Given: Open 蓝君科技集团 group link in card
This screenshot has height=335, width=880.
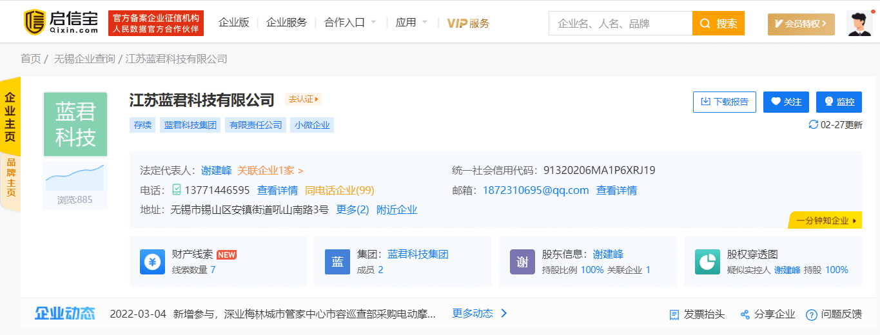Looking at the screenshot, I should tap(418, 254).
